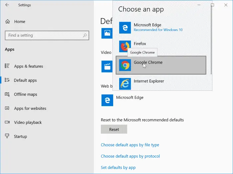Open Startup settings page

tap(21, 136)
